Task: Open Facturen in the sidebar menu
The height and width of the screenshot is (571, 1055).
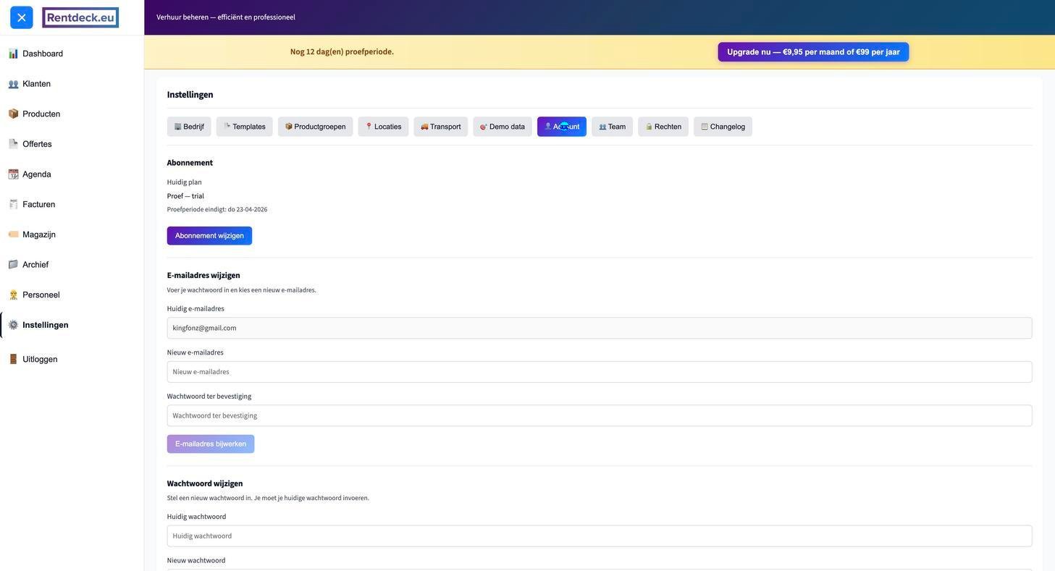Action: coord(38,205)
